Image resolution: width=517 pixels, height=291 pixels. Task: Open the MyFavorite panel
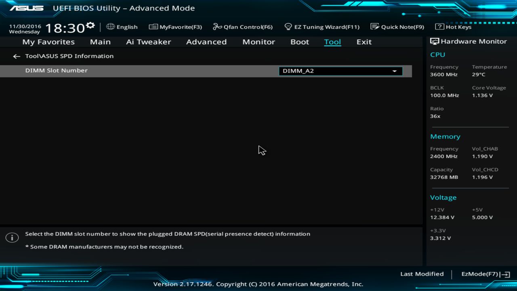point(175,27)
